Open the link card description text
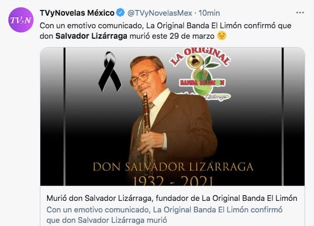 pos(165,215)
